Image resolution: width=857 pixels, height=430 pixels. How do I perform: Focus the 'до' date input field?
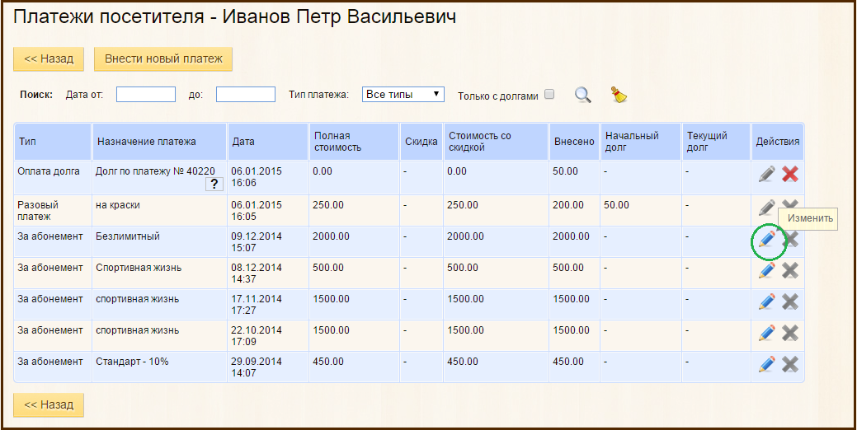click(x=246, y=95)
